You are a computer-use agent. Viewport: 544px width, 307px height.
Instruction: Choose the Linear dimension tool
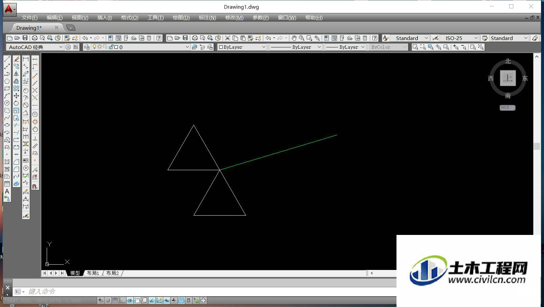point(26,59)
